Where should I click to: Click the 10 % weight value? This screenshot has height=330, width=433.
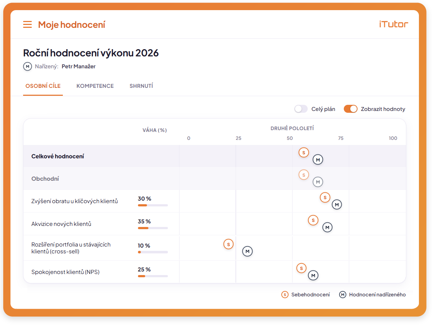(144, 246)
